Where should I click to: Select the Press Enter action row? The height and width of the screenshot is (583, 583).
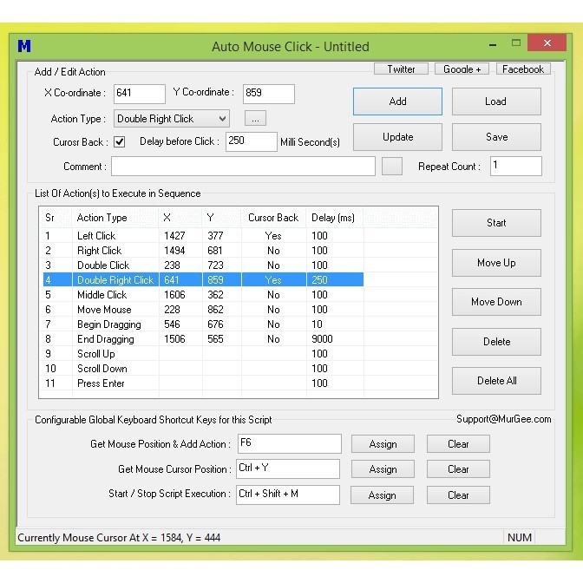pyautogui.click(x=101, y=383)
